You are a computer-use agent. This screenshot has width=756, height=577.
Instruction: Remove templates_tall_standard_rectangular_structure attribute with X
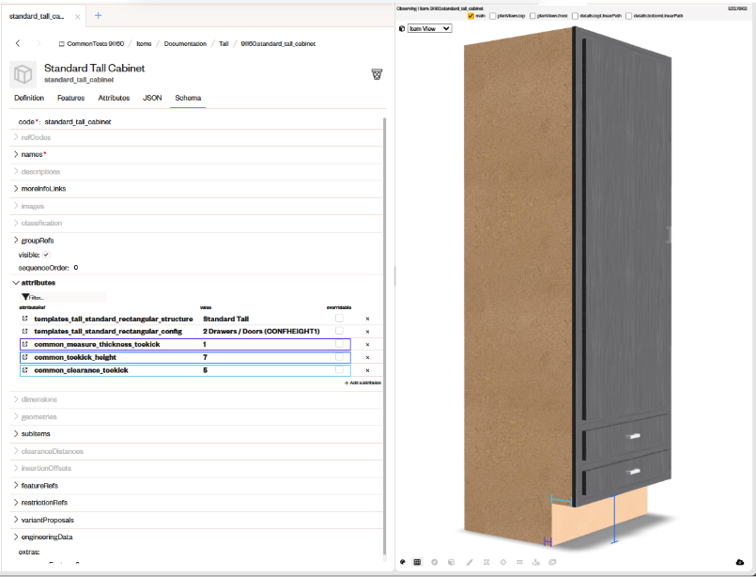point(367,319)
